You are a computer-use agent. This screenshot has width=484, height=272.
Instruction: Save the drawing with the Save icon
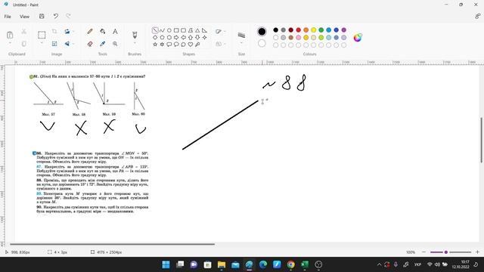pyautogui.click(x=42, y=17)
